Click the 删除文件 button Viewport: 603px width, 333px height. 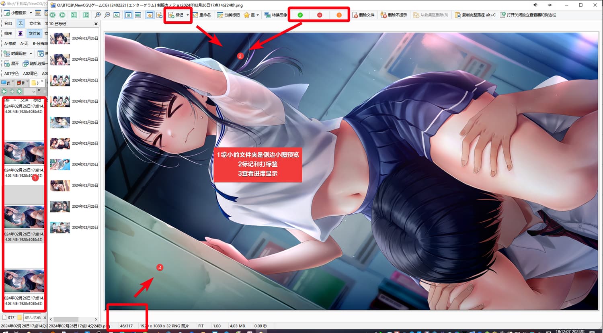tap(363, 15)
